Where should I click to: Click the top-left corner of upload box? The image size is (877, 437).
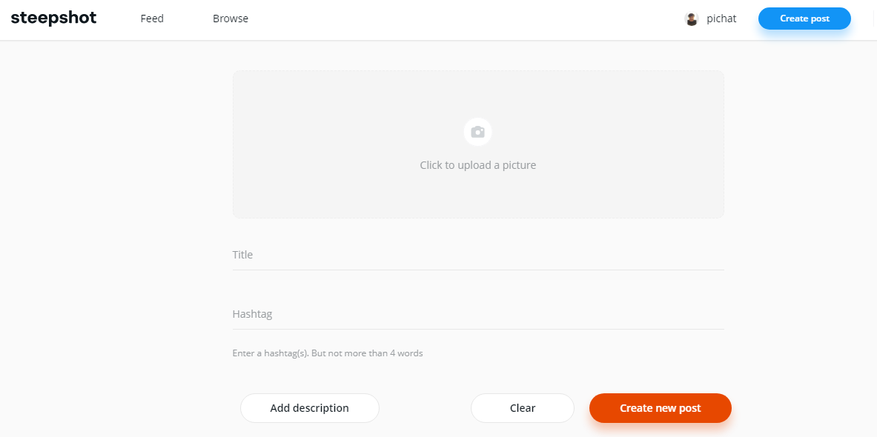coord(236,74)
